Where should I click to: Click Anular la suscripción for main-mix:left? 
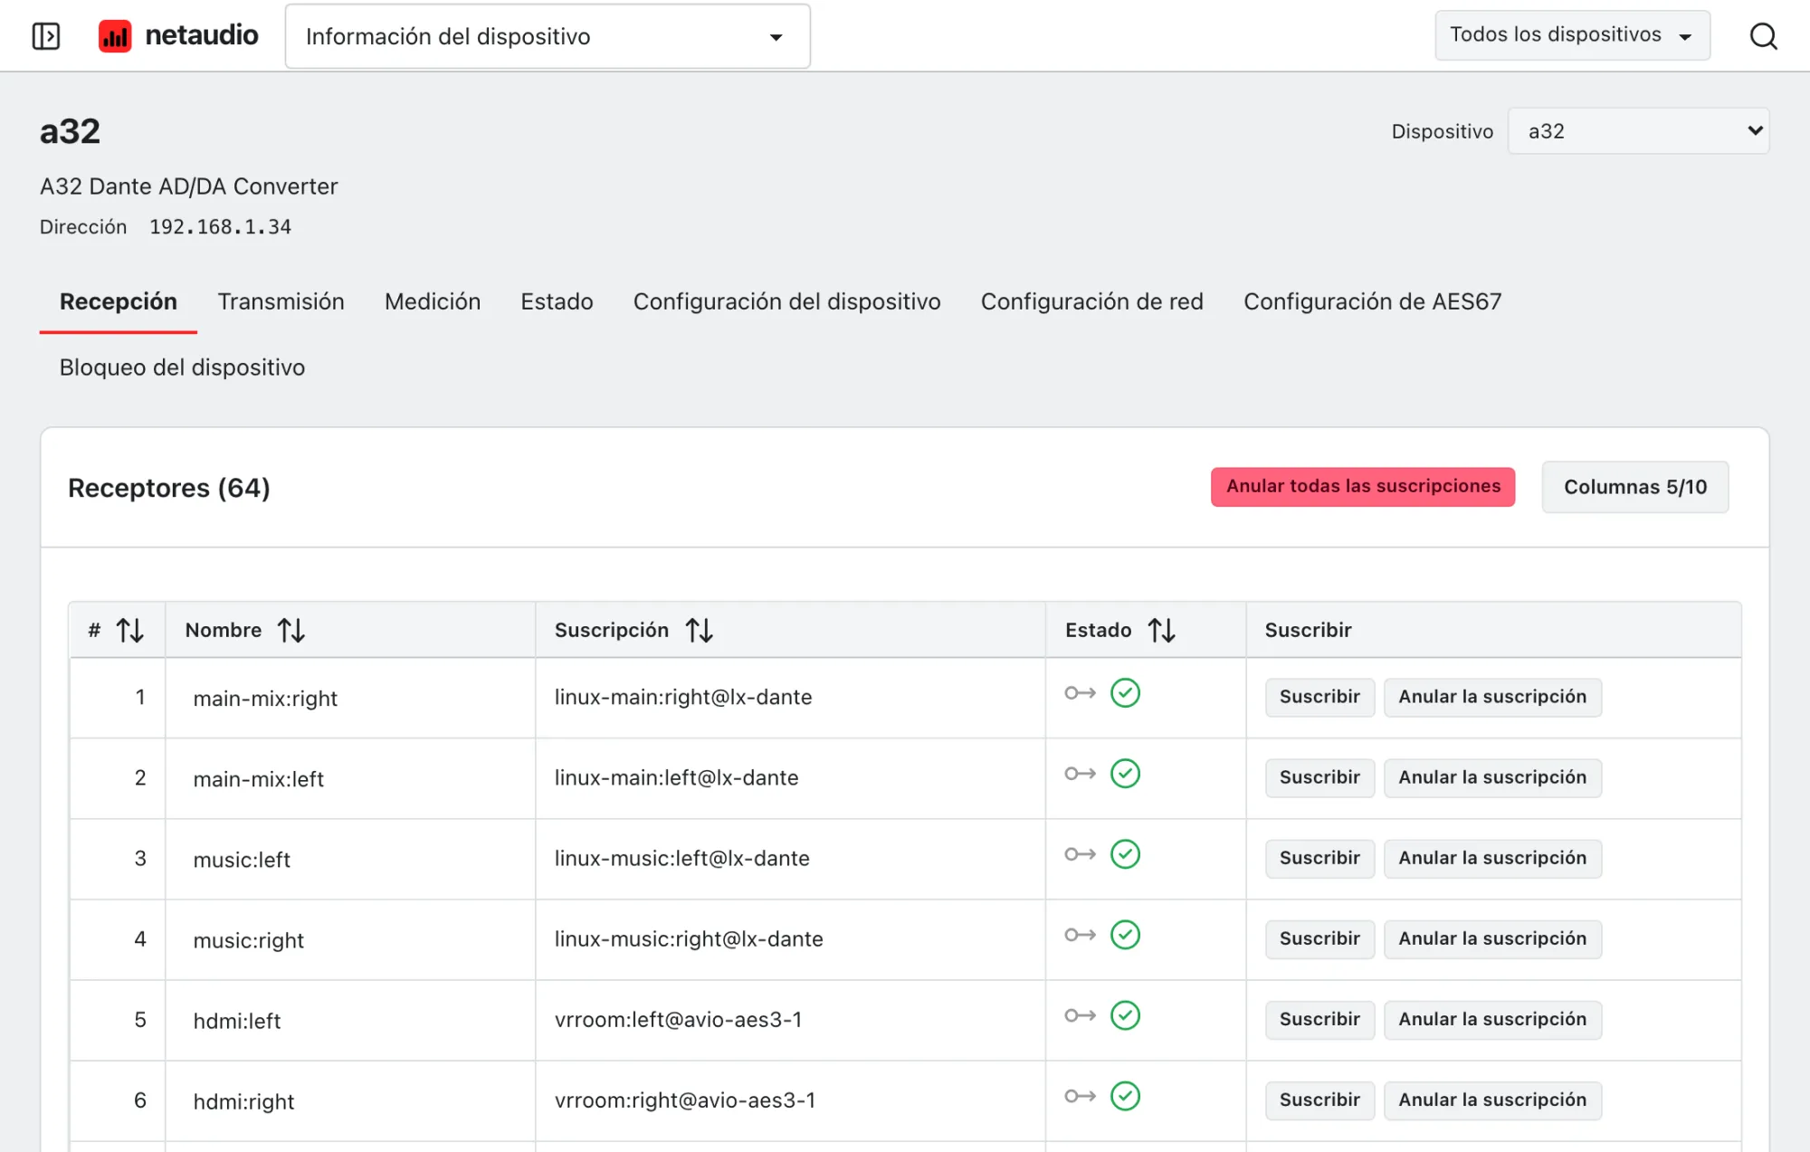1492,777
